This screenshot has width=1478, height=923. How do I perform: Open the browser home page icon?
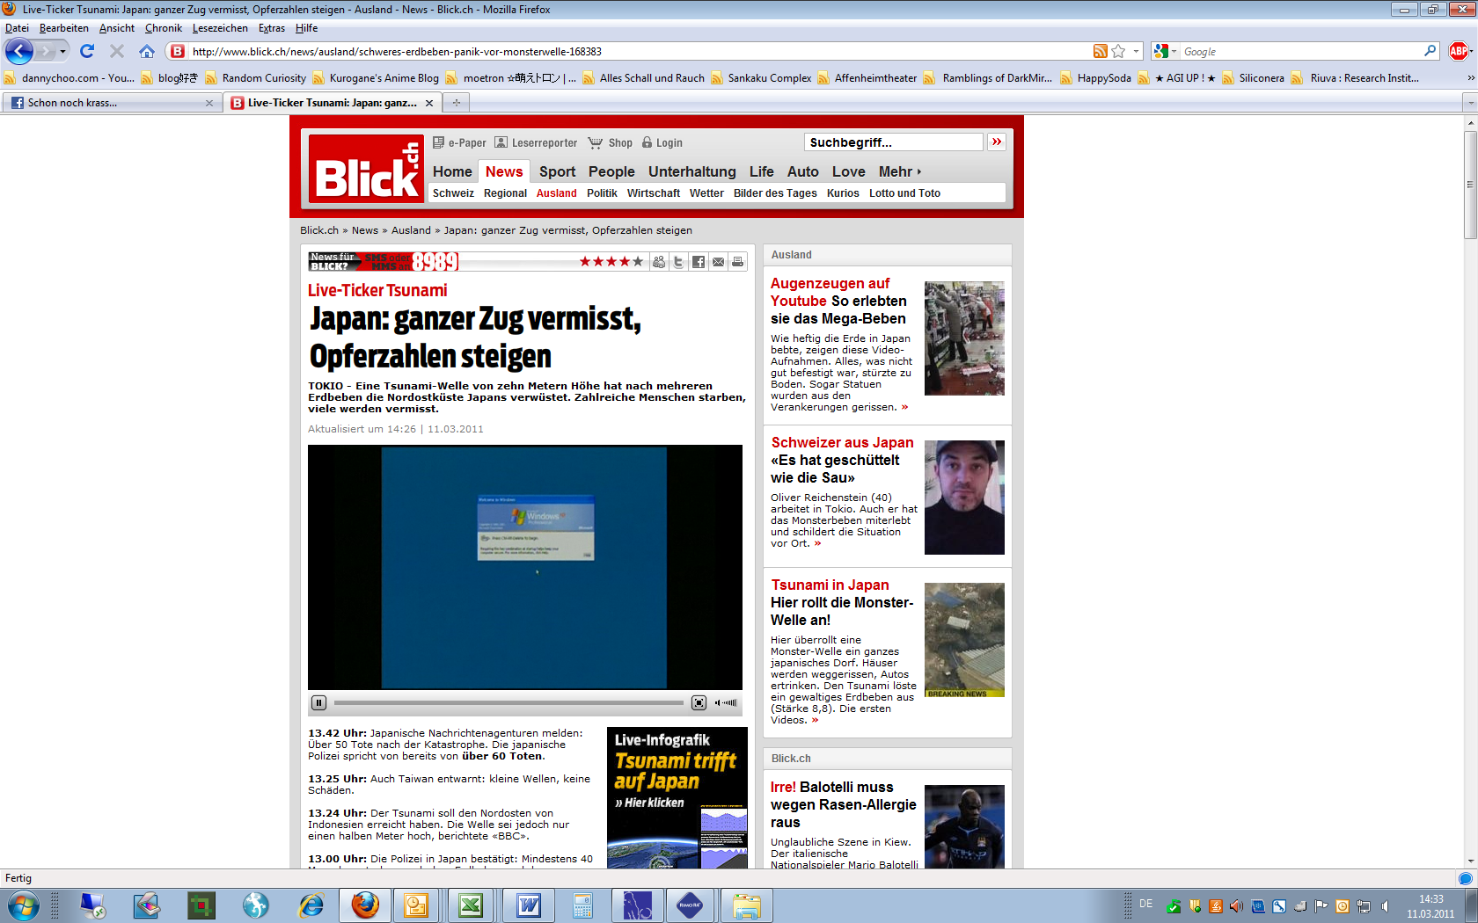coord(147,51)
